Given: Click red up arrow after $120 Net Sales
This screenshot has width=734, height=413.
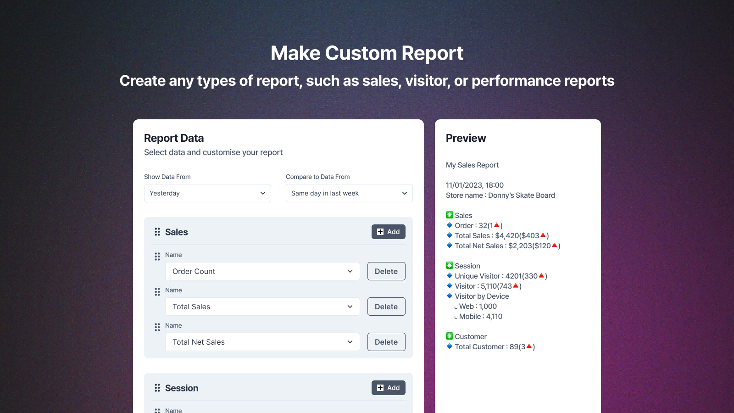Looking at the screenshot, I should [555, 245].
